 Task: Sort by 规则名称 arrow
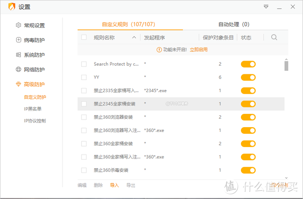point(134,37)
